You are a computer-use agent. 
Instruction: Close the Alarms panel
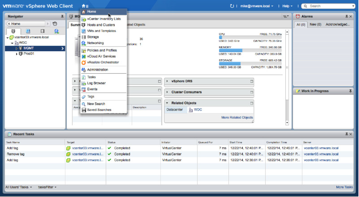click(351, 17)
